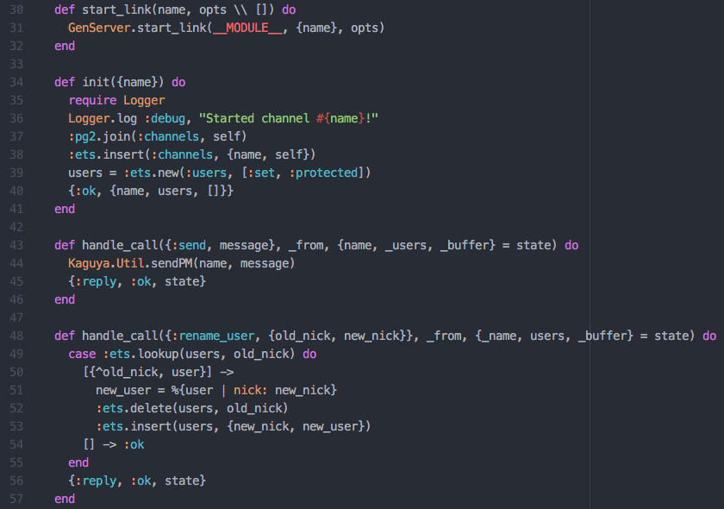Click the __MODULE__ keyword on line 31
The image size is (724, 509).
point(247,28)
